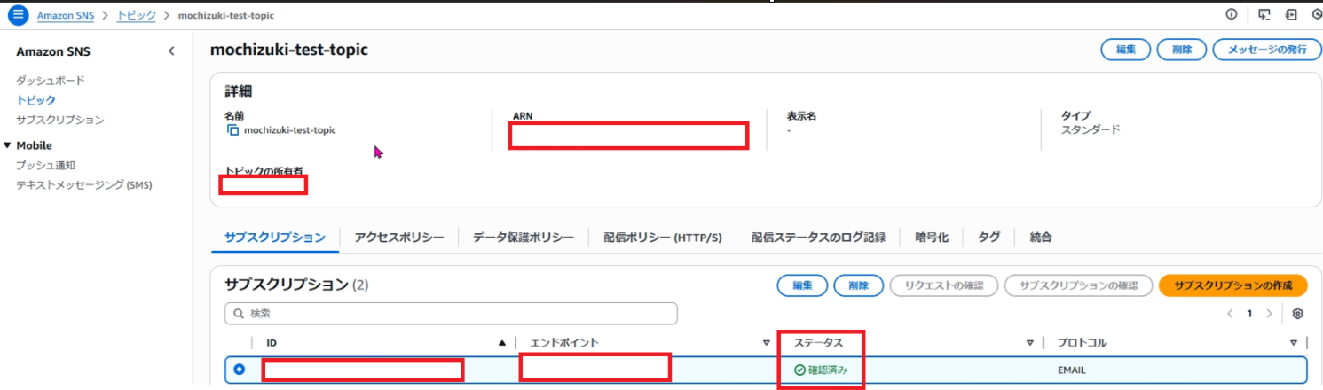
Task: Click the green confirmed status check icon
Action: click(799, 370)
